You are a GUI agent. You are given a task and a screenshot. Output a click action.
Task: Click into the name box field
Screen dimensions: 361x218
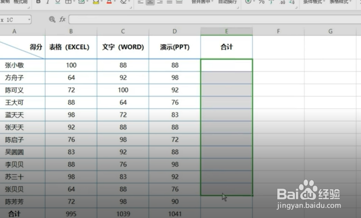[x=14, y=20]
